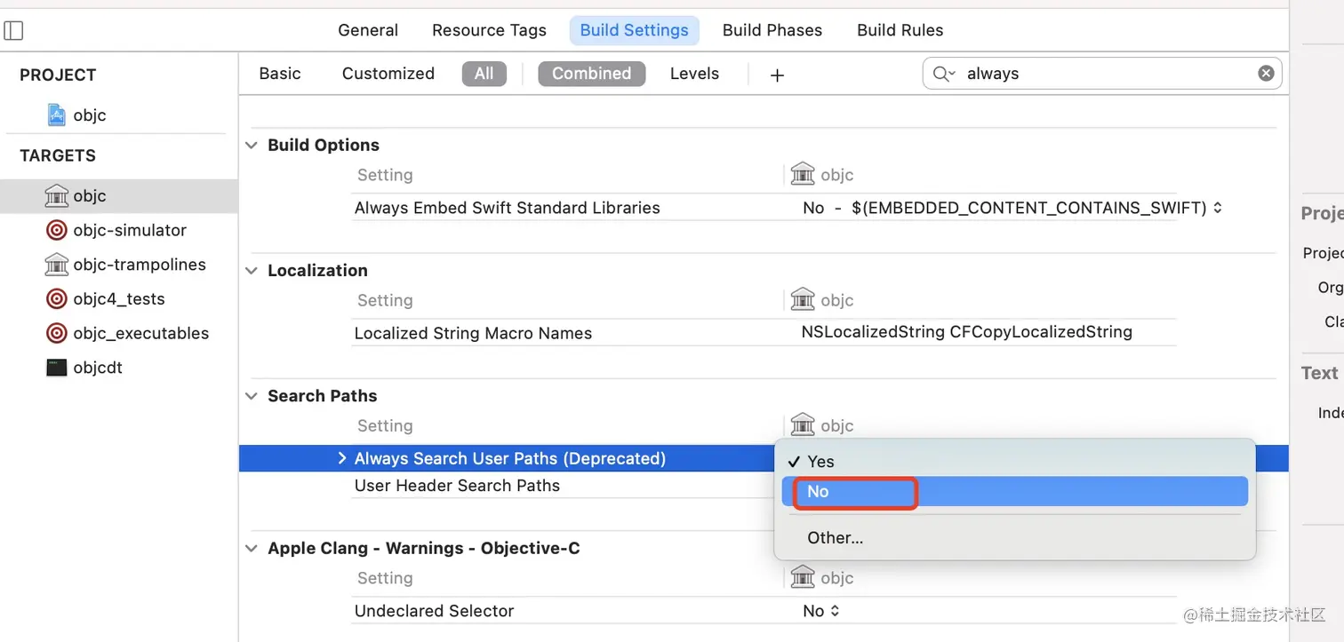Switch filter to Basic settings
Screen dimensions: 1344x642
coord(280,74)
